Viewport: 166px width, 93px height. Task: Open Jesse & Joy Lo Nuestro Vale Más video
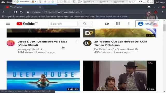42,43
